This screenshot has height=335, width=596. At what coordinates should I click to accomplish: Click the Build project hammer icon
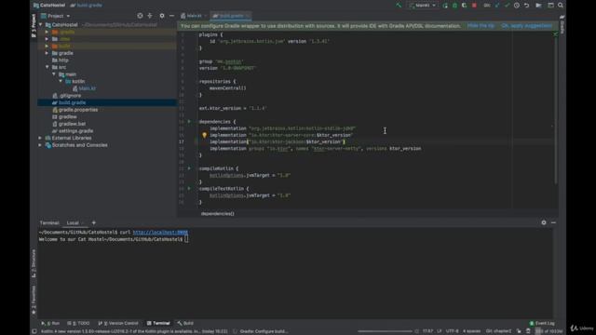[399, 6]
